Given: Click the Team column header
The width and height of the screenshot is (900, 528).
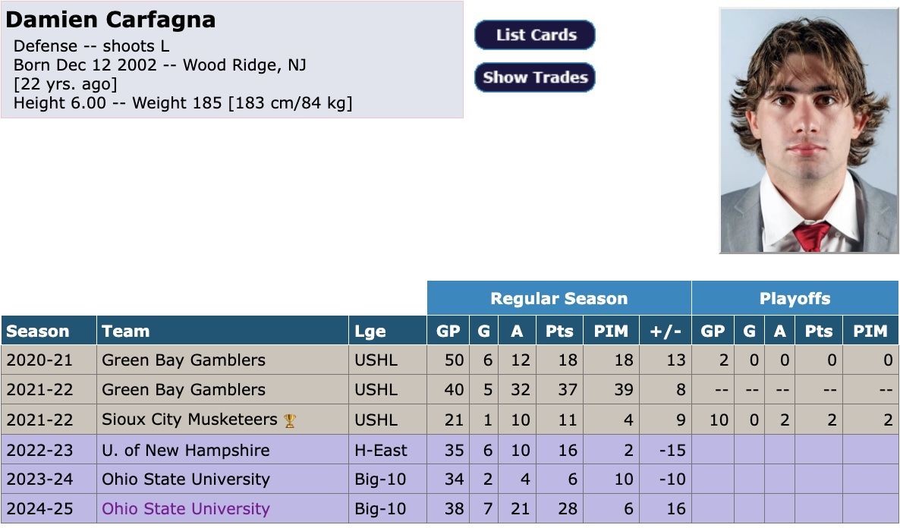Looking at the screenshot, I should [x=126, y=332].
